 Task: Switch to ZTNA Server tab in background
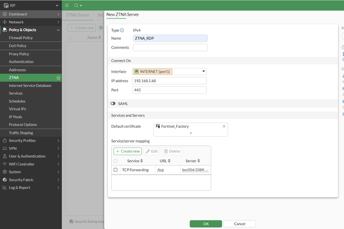click(x=77, y=15)
